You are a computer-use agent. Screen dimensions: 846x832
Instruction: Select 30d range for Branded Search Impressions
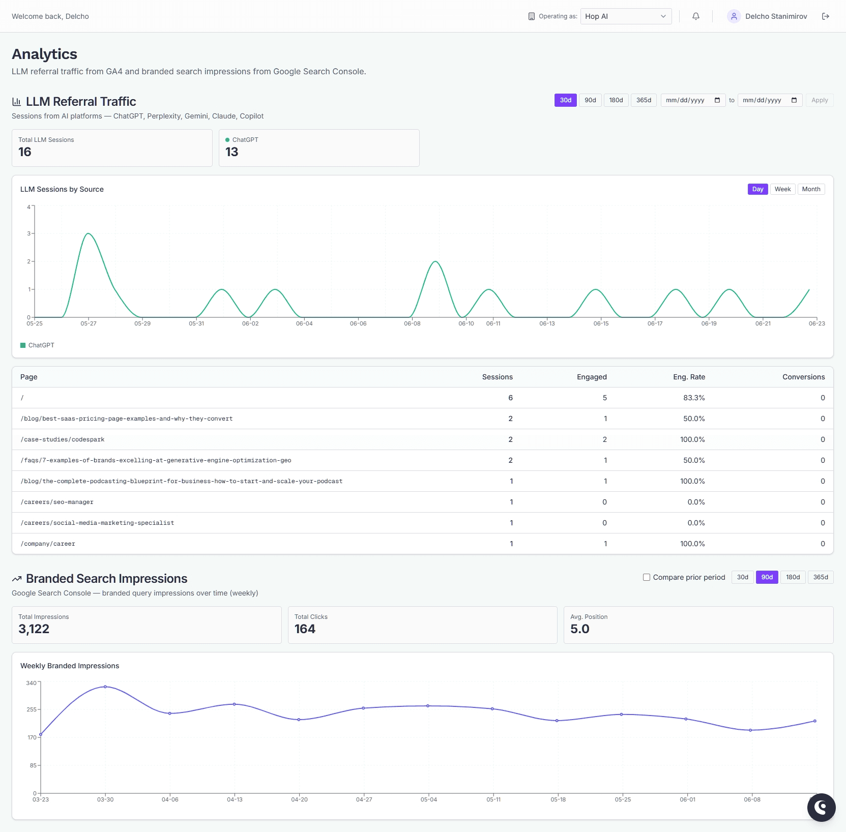[743, 577]
